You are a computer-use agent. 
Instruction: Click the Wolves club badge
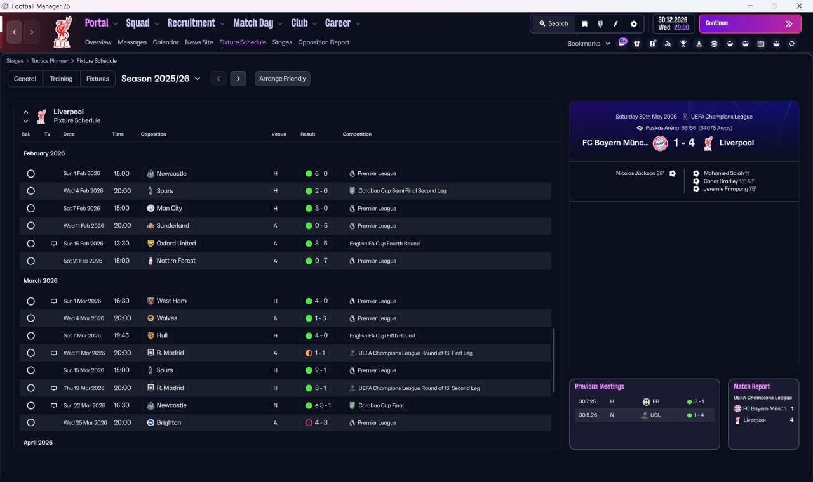[x=151, y=318]
